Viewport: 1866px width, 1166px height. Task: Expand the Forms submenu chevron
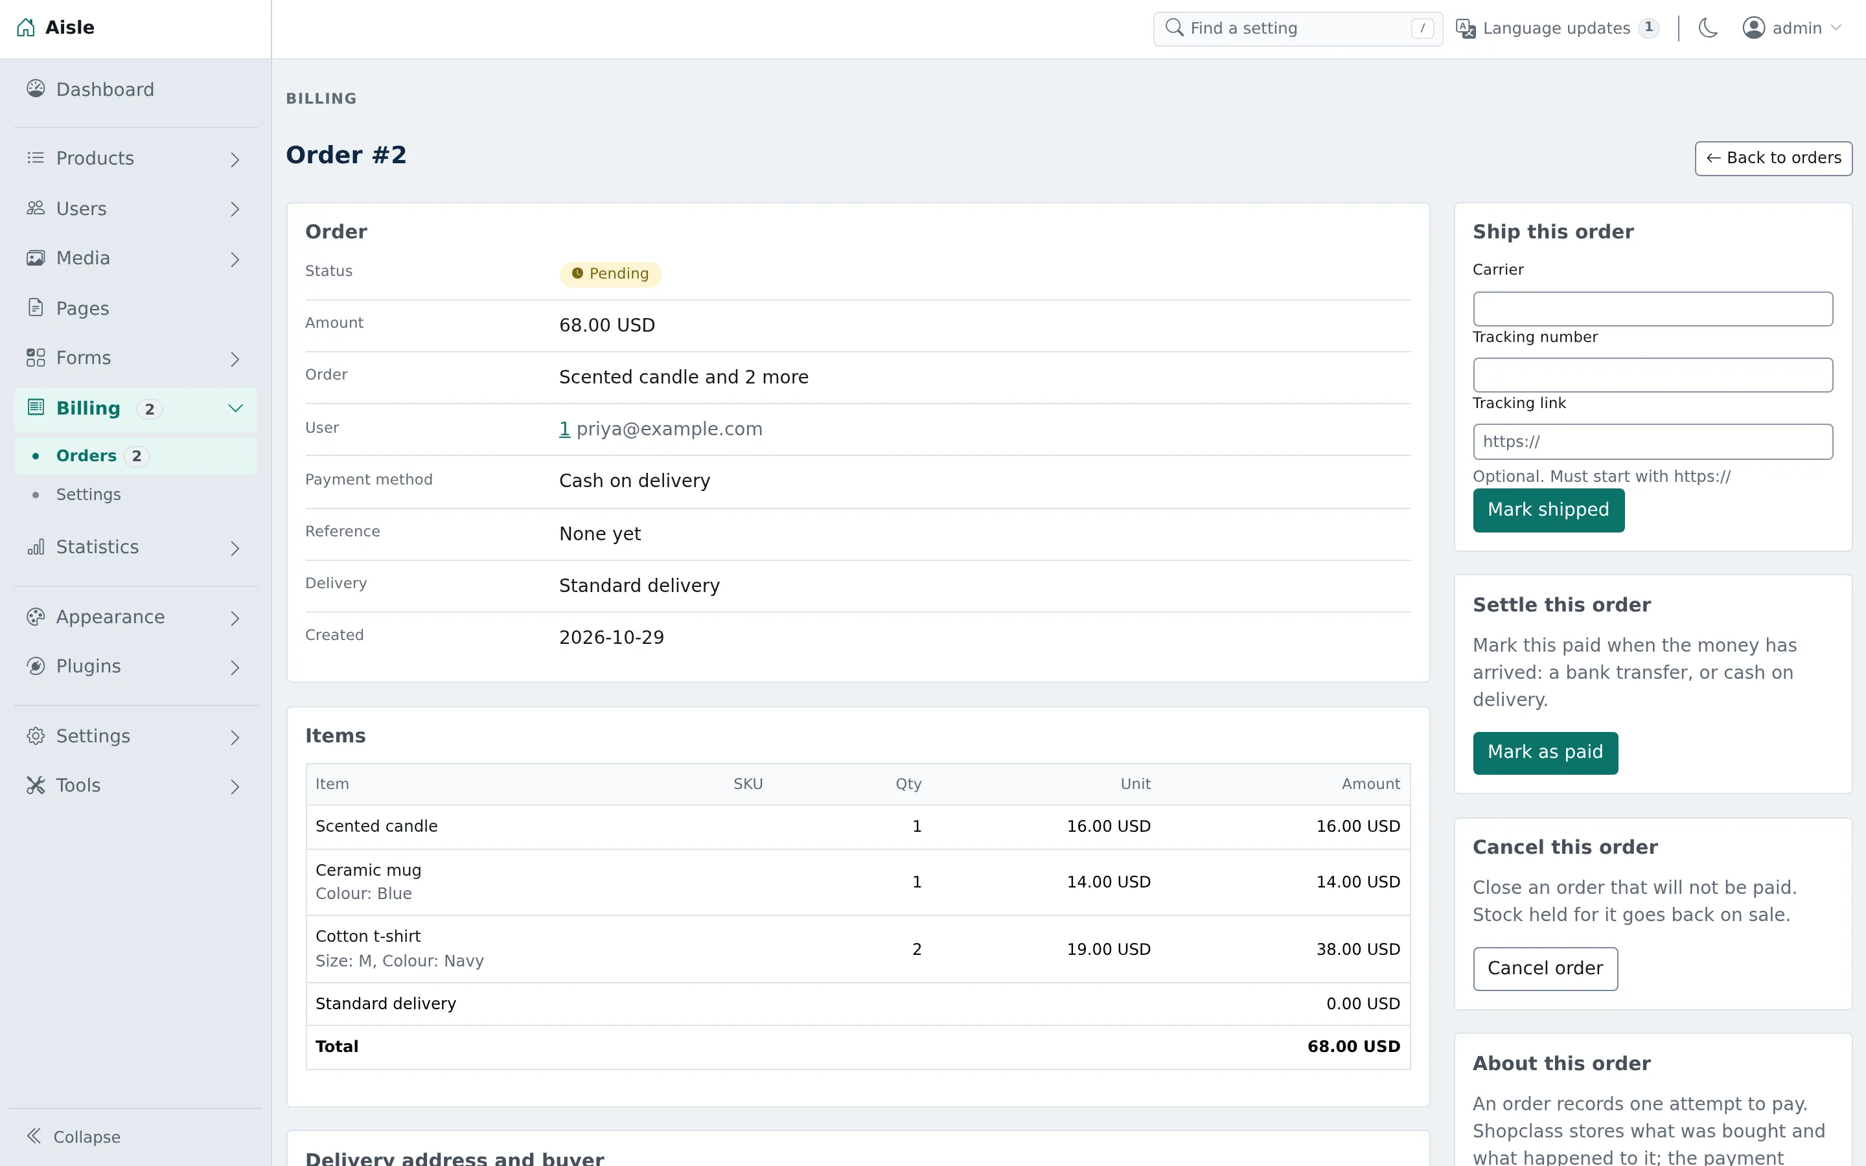pyautogui.click(x=235, y=359)
